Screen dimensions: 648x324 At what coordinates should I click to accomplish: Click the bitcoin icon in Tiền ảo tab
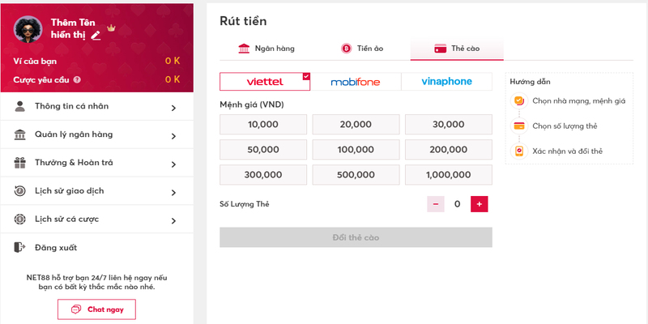(x=346, y=49)
